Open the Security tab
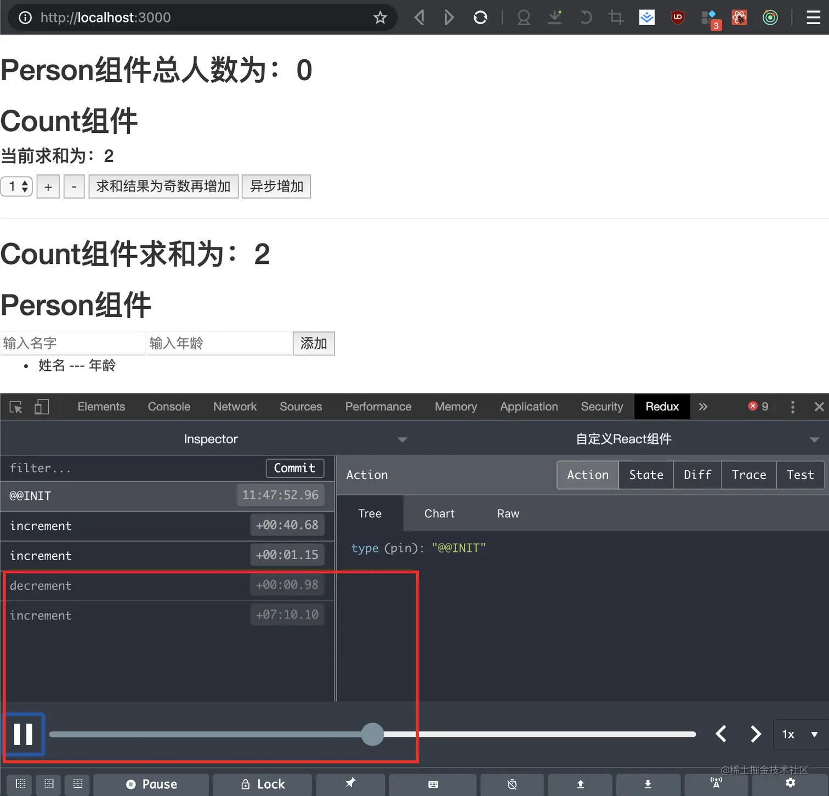The width and height of the screenshot is (829, 796). coord(602,407)
